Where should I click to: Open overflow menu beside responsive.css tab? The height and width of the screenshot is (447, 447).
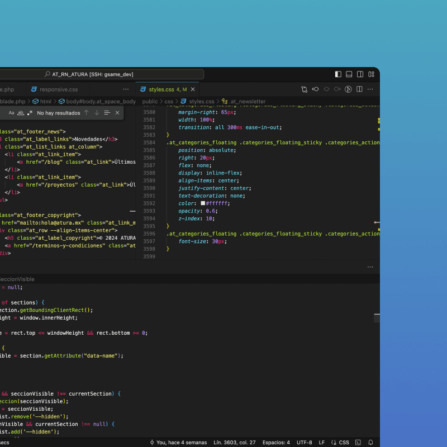(126, 89)
